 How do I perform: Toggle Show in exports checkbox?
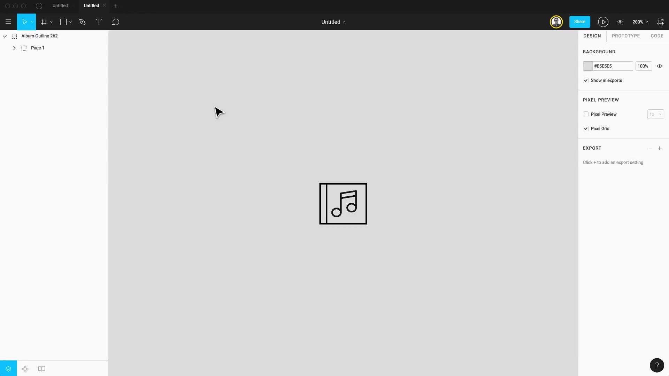coord(586,80)
